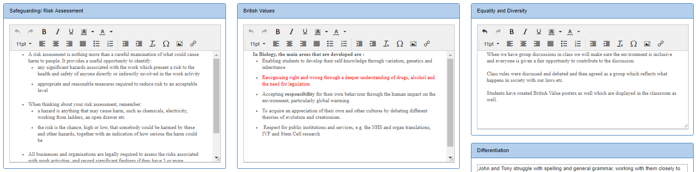This screenshot has height=172, width=696.
Task: Open text color dropdown in Equality editor
Action: 579,32
